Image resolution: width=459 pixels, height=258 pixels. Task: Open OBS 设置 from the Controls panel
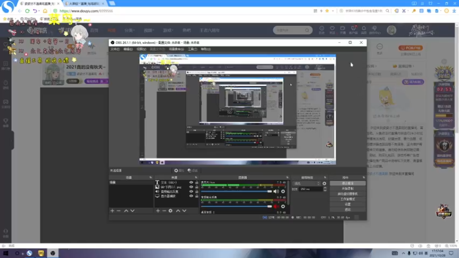tap(348, 205)
